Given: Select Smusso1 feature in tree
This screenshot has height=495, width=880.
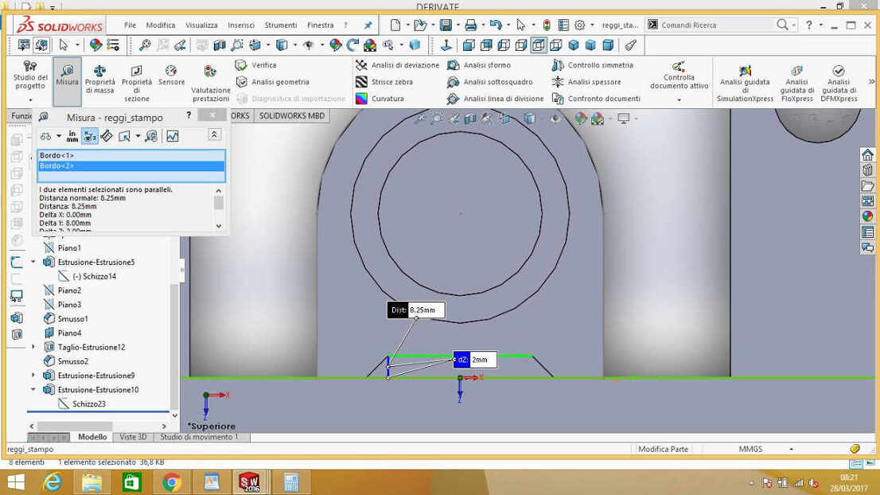Looking at the screenshot, I should coord(72,319).
